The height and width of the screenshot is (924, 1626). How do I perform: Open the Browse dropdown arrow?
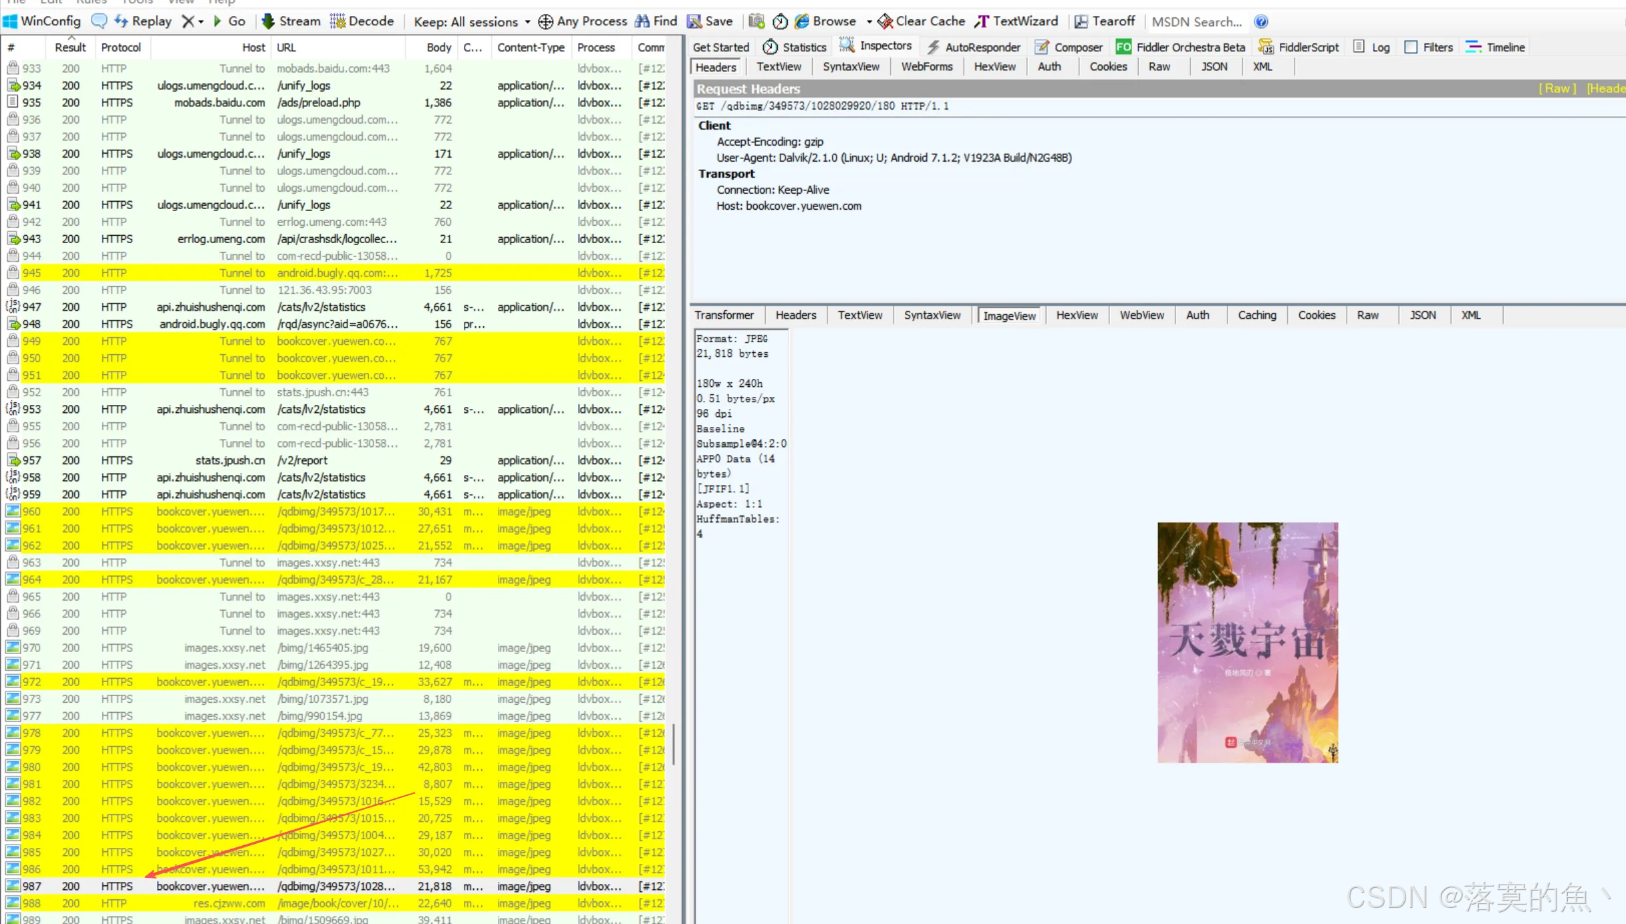869,22
